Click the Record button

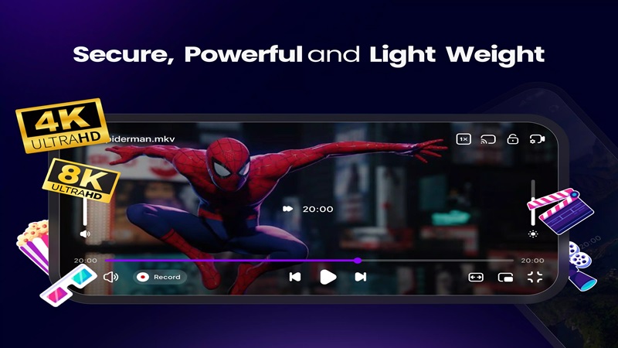pos(160,277)
